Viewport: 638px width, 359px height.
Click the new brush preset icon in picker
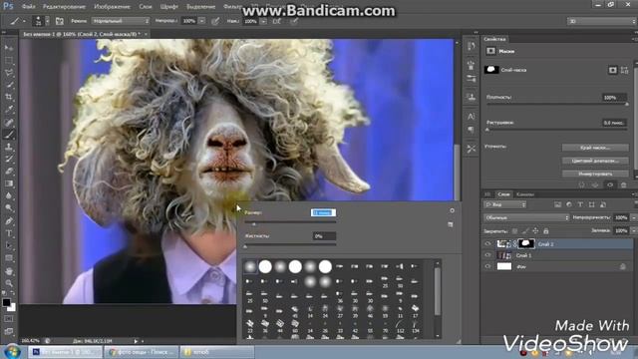450,224
